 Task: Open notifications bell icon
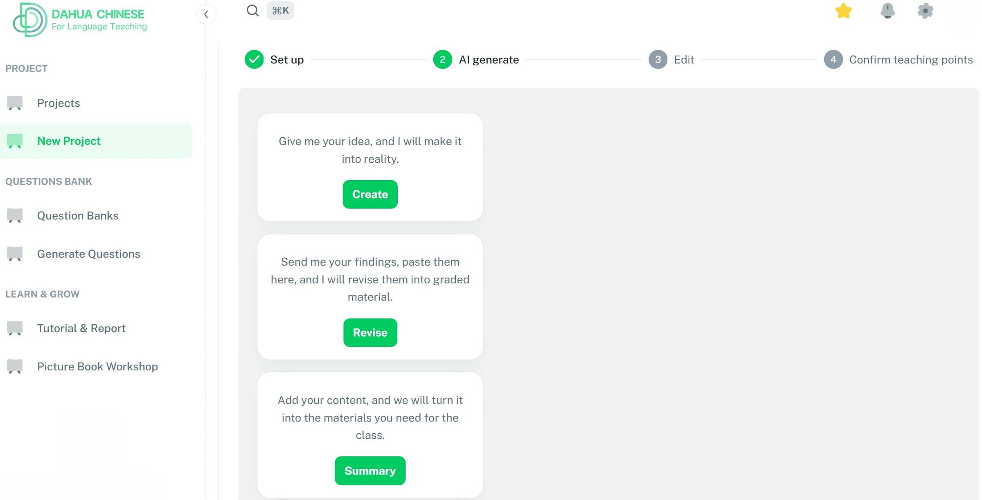[887, 11]
